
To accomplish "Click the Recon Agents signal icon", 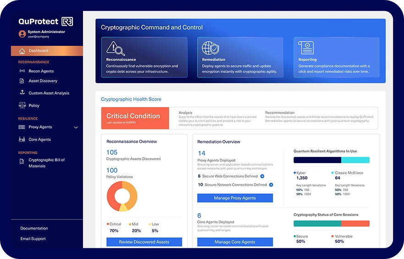I will [x=22, y=71].
